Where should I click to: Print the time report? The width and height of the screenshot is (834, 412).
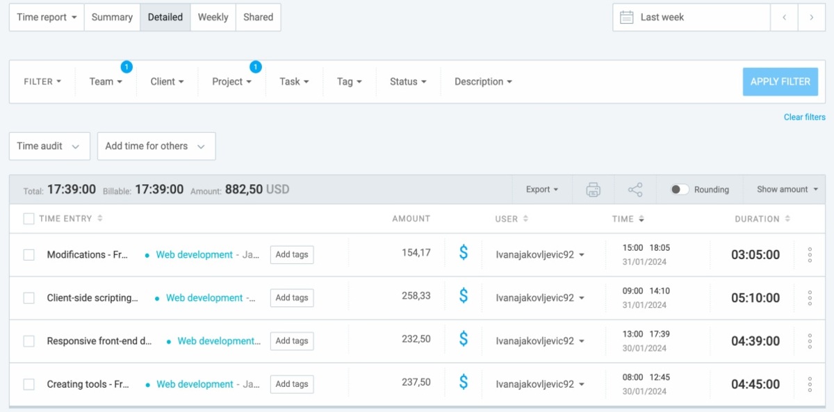(594, 189)
